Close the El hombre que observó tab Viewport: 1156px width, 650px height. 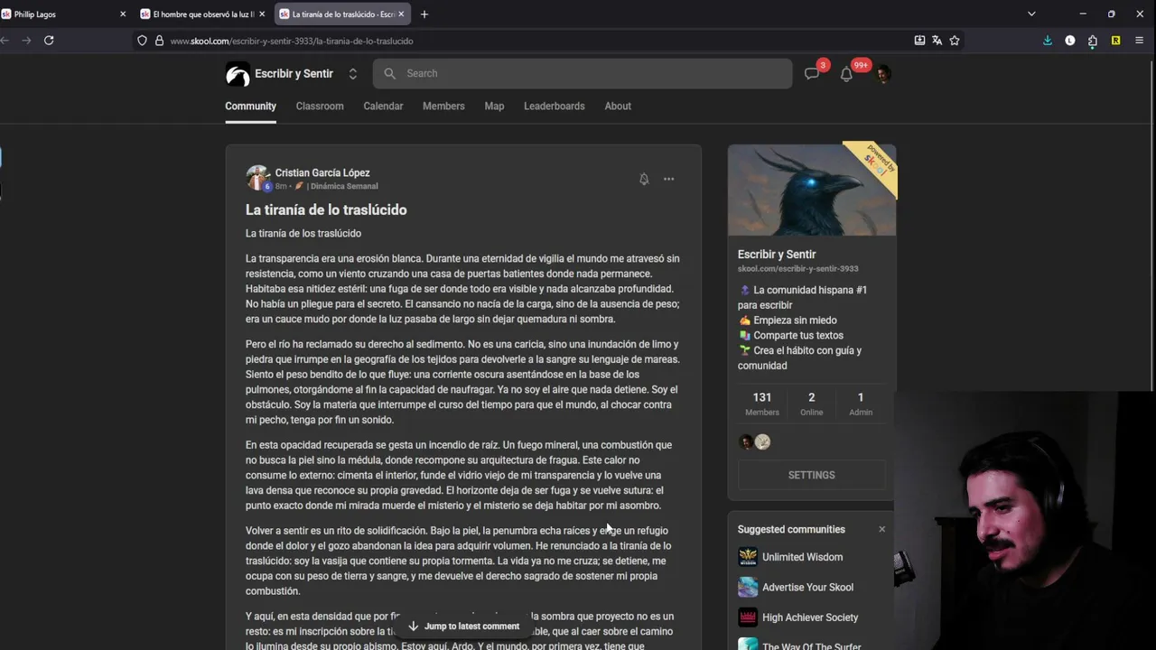point(262,14)
